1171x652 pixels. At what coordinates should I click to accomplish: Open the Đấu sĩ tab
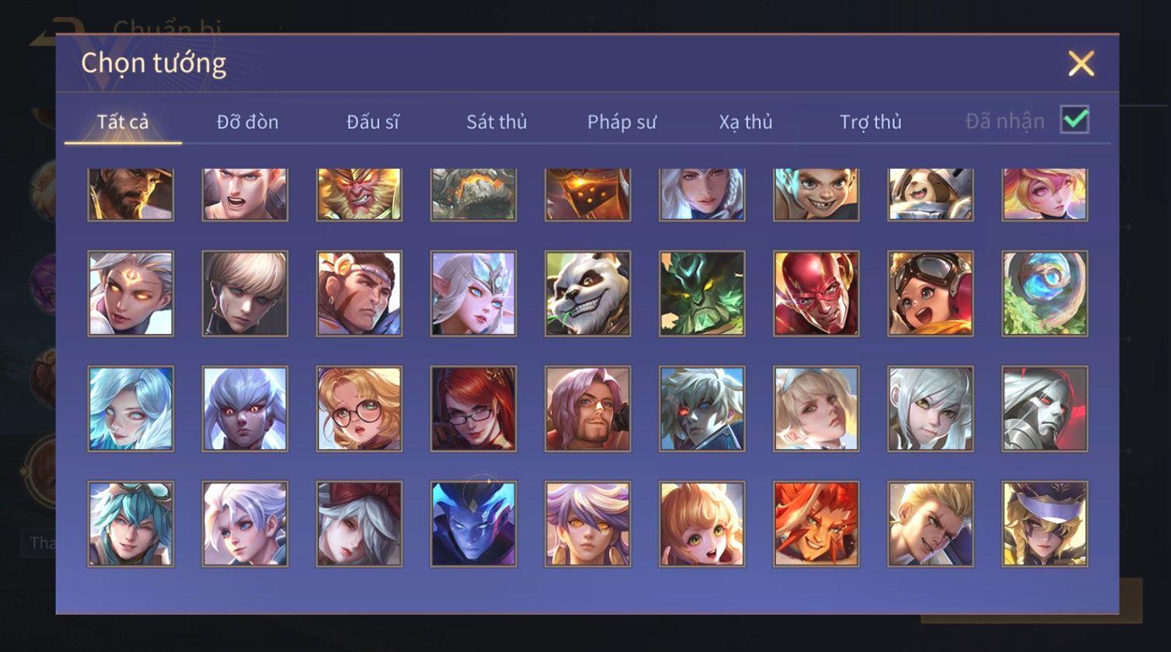372,122
